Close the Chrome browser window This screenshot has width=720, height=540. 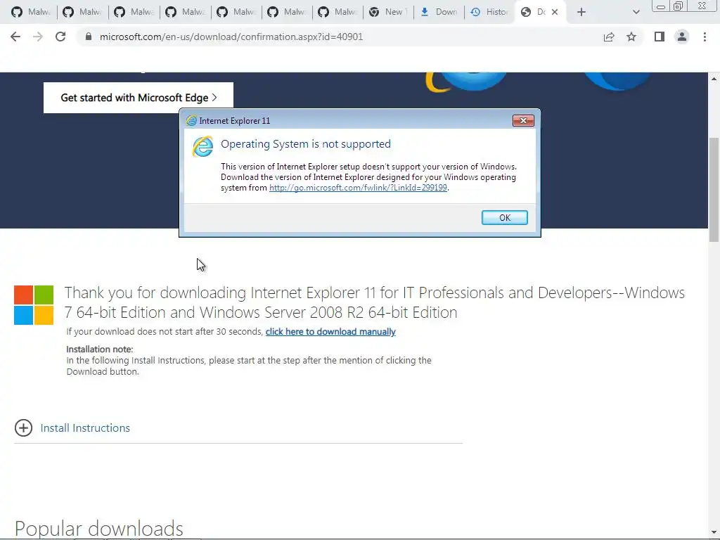[702, 6]
